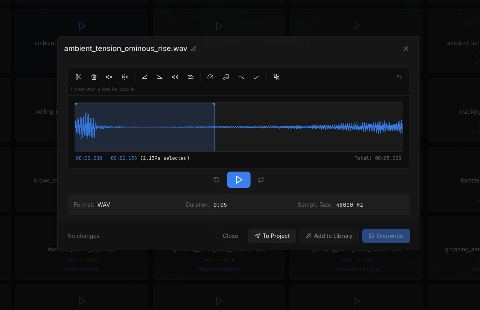Select the Pitch shift tool
This screenshot has height=310, width=480.
(226, 77)
